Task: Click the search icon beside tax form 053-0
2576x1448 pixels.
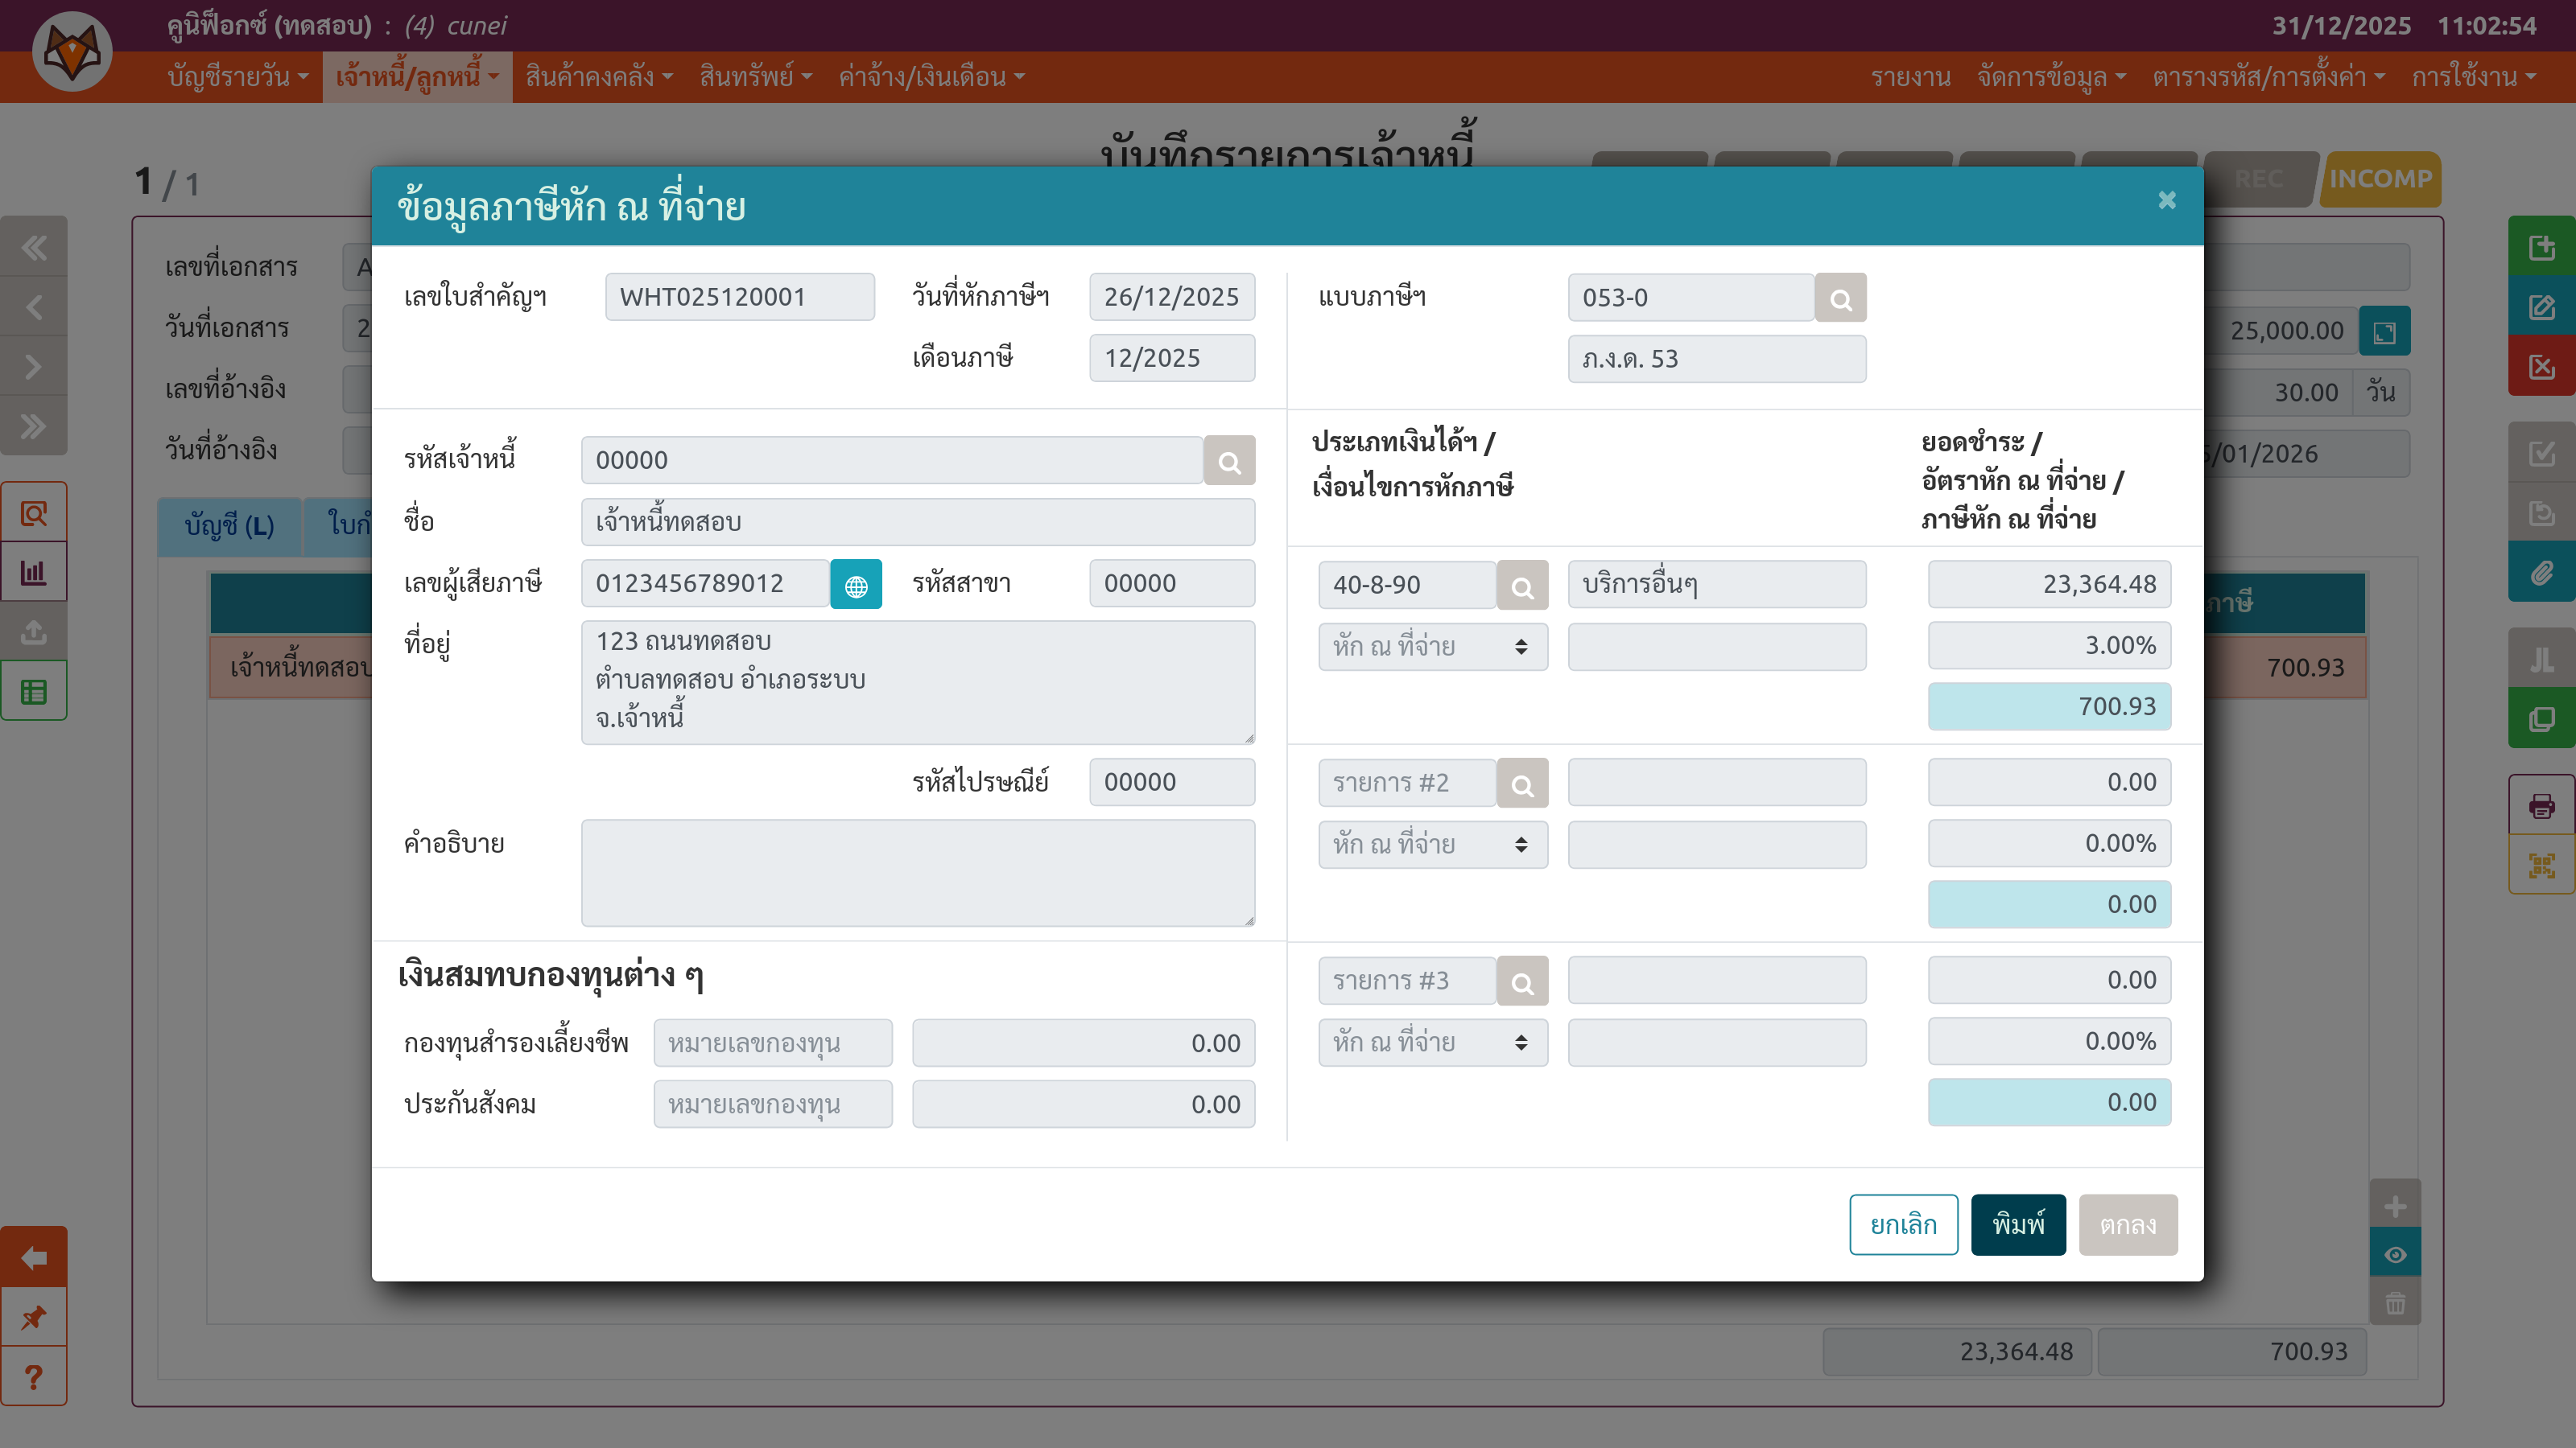Action: pos(1840,298)
